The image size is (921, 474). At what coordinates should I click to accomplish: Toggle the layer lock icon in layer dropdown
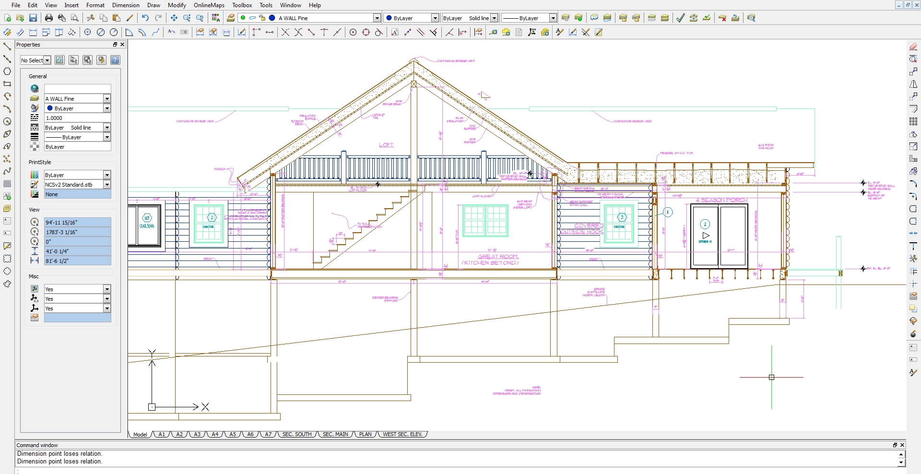(x=262, y=18)
